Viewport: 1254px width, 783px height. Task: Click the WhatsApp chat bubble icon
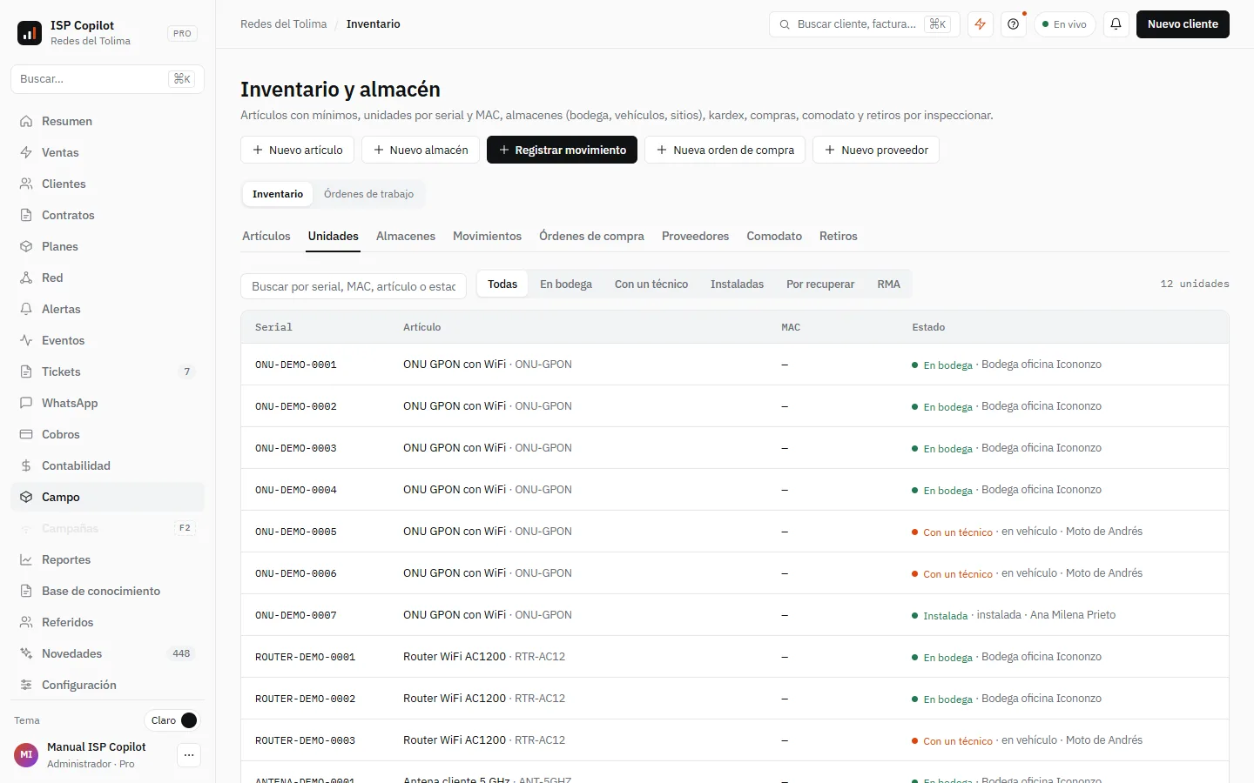[x=26, y=403]
